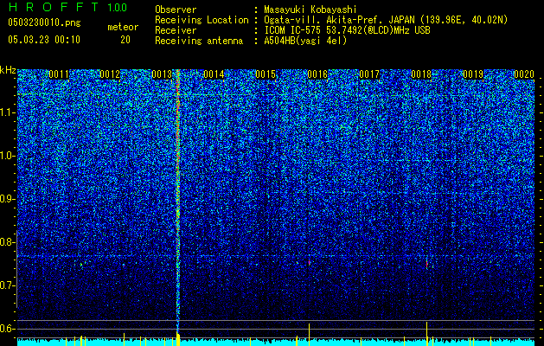Click the 0013 time marker
Viewport: 544px width, 346px height.
[x=162, y=74]
